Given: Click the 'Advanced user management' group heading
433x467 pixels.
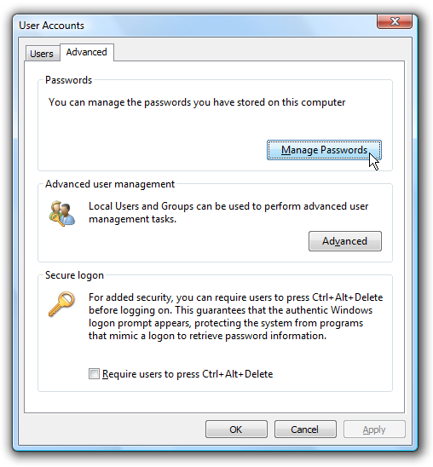Looking at the screenshot, I should [110, 184].
